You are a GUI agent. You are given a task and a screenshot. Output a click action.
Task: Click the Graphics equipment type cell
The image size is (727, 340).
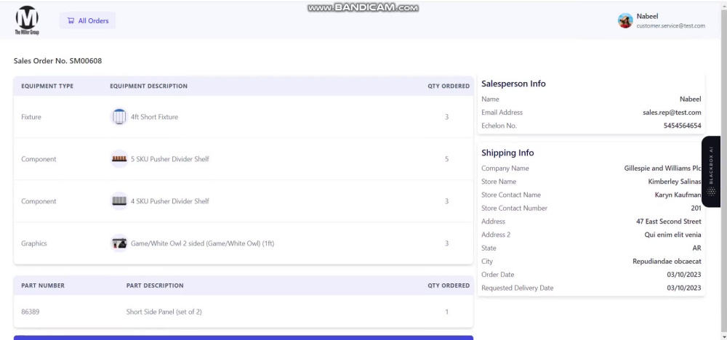point(34,243)
